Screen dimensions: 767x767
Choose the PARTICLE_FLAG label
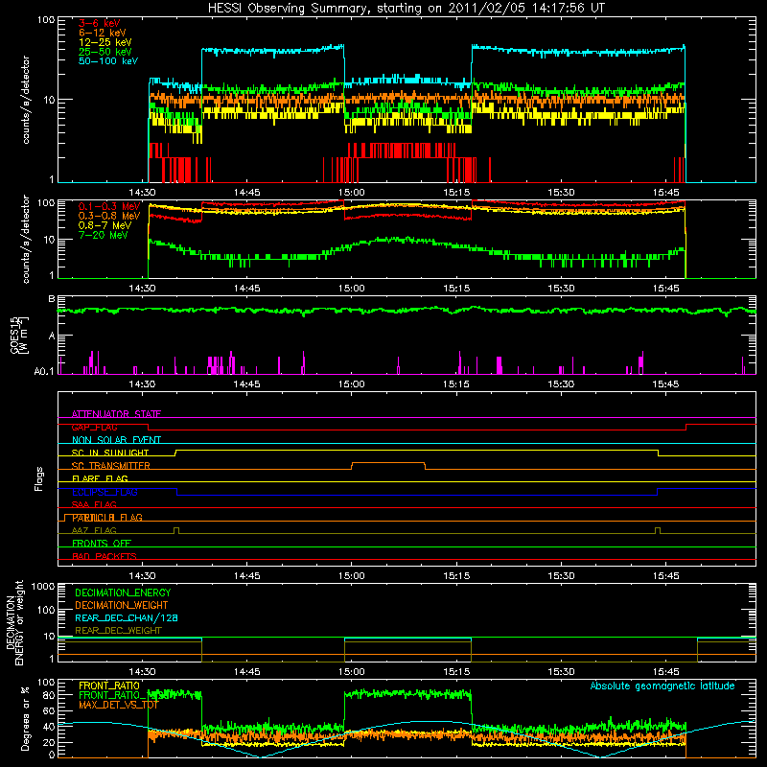107,518
